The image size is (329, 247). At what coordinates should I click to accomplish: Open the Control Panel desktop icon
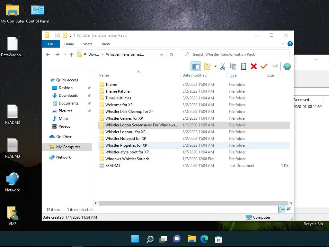38,14
